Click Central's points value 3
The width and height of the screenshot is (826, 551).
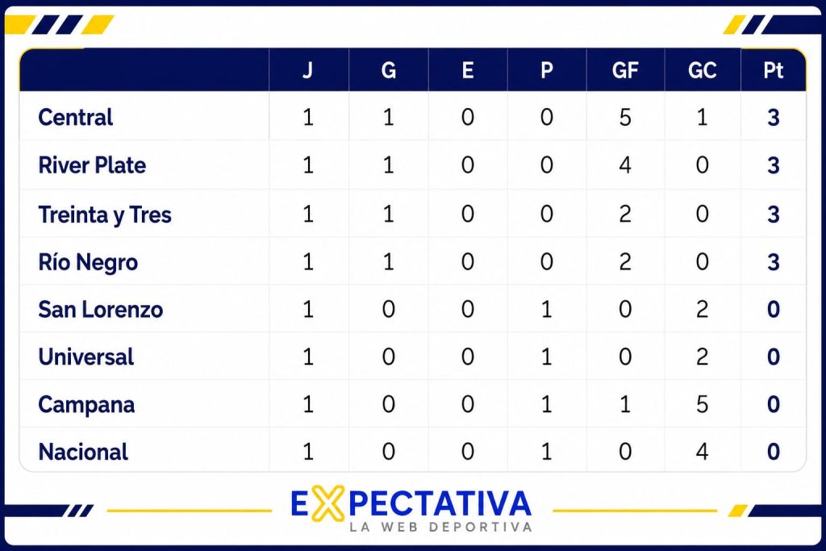coord(773,118)
